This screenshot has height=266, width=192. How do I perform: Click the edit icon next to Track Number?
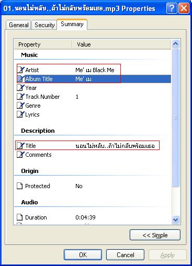click(20, 97)
